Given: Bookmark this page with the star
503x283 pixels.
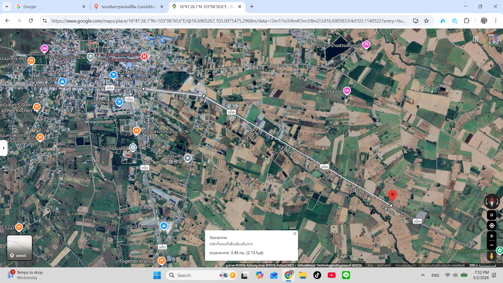Looking at the screenshot, I should (427, 21).
